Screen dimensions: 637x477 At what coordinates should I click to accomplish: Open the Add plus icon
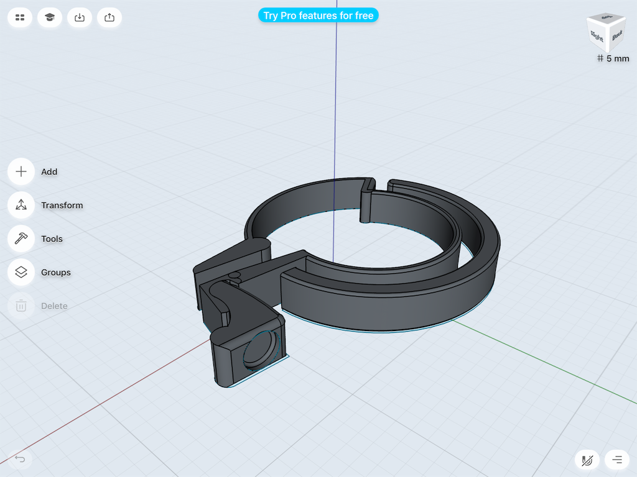tap(21, 171)
